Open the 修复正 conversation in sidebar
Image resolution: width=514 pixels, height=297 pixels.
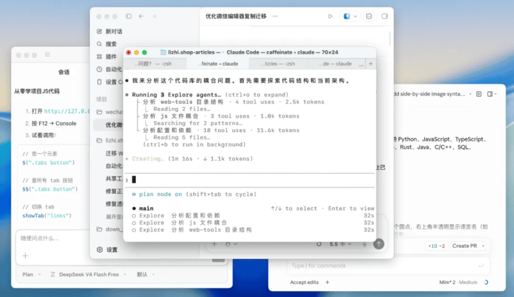pyautogui.click(x=114, y=191)
